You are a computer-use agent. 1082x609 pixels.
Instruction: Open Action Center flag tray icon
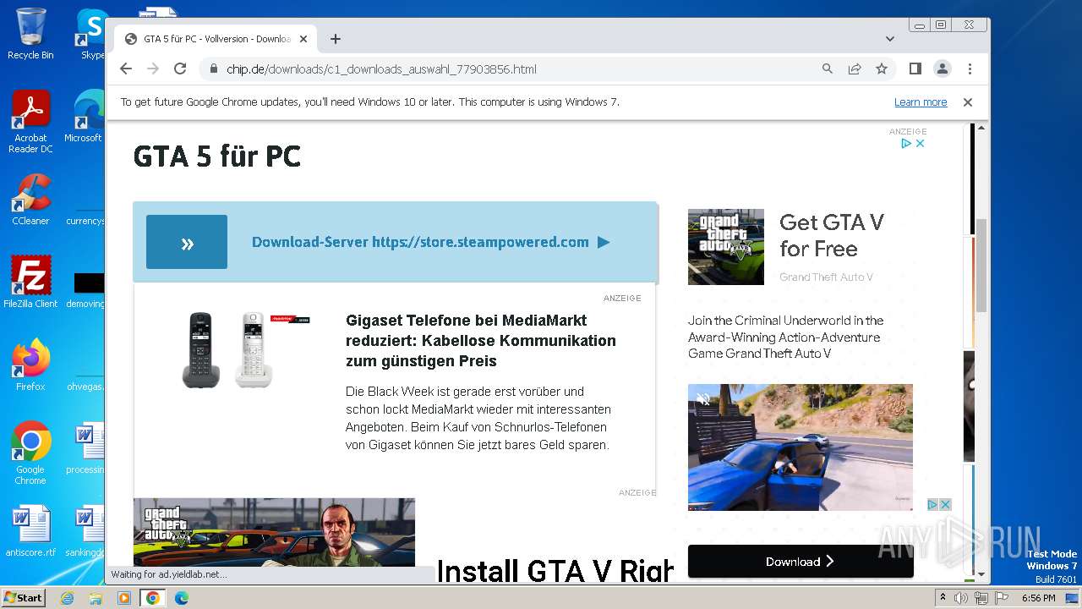click(x=1000, y=598)
